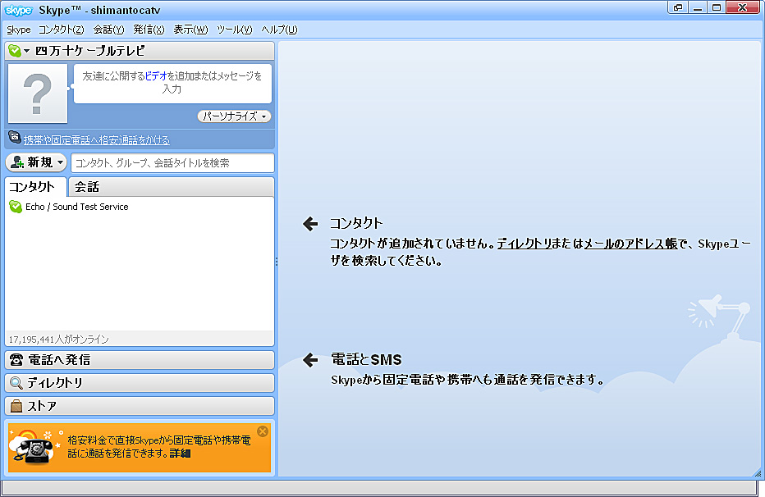Click the window resize grip corner
This screenshot has width=765, height=497.
(x=758, y=472)
